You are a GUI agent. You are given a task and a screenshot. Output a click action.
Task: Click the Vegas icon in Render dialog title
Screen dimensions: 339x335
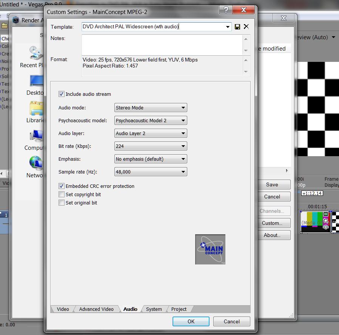(16, 20)
